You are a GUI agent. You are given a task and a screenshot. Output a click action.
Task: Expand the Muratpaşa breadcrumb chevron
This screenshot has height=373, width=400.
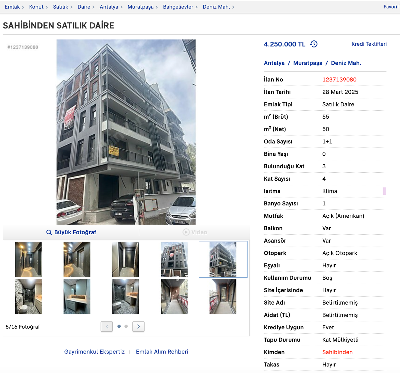click(x=157, y=7)
